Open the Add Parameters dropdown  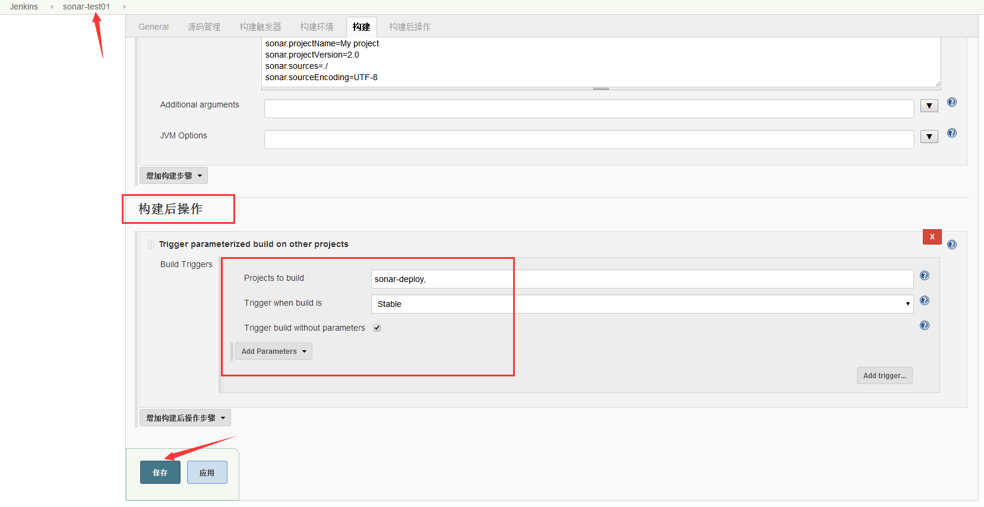pos(274,351)
